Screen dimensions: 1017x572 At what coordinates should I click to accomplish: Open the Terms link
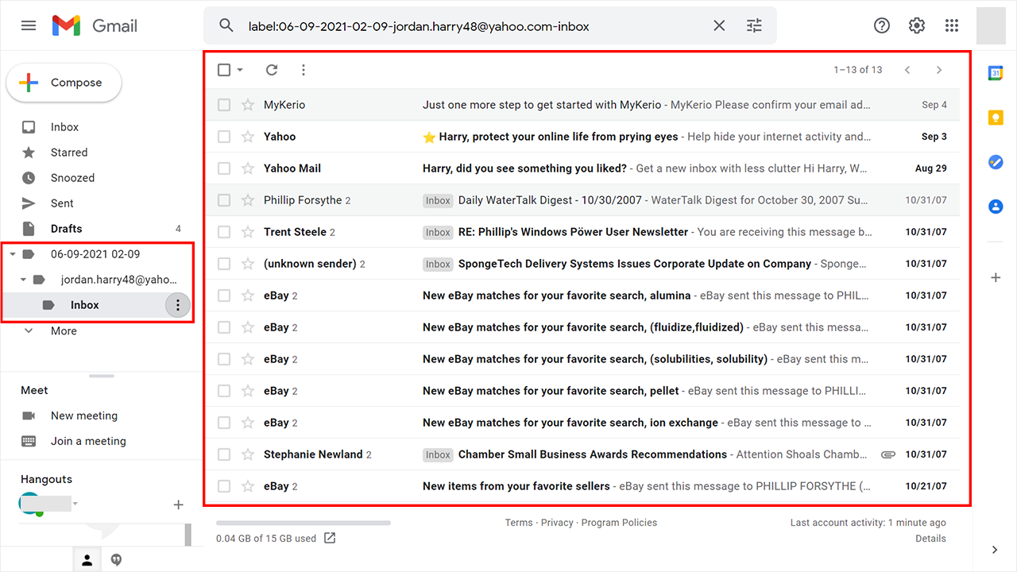[519, 523]
